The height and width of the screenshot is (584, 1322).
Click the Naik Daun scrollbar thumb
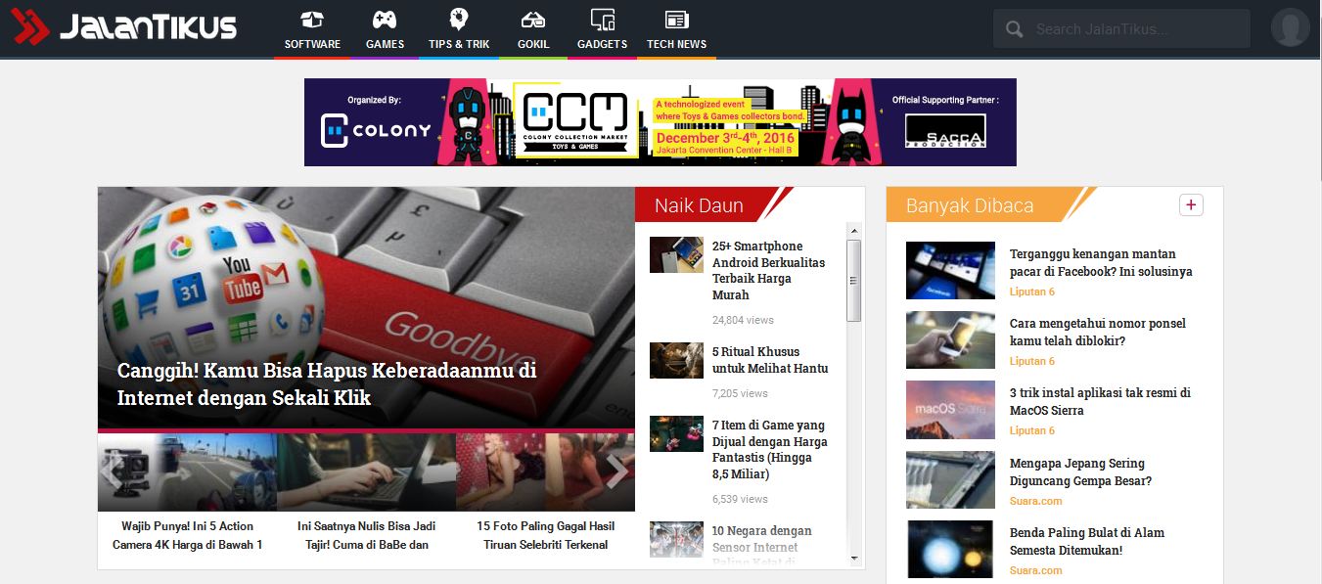[853, 280]
